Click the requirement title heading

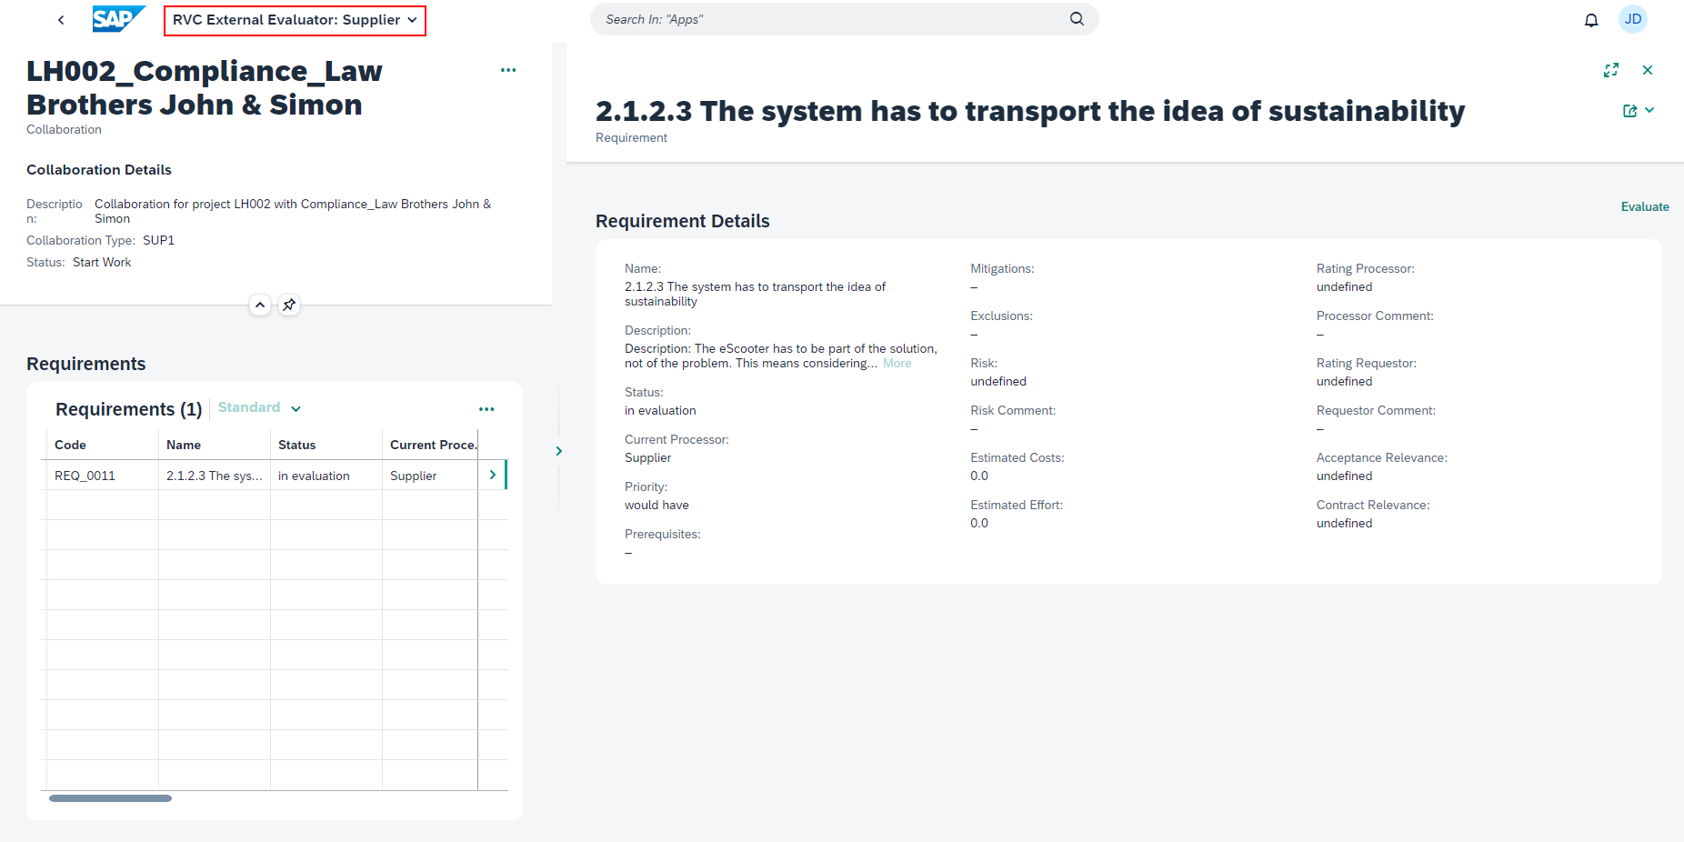1030,111
